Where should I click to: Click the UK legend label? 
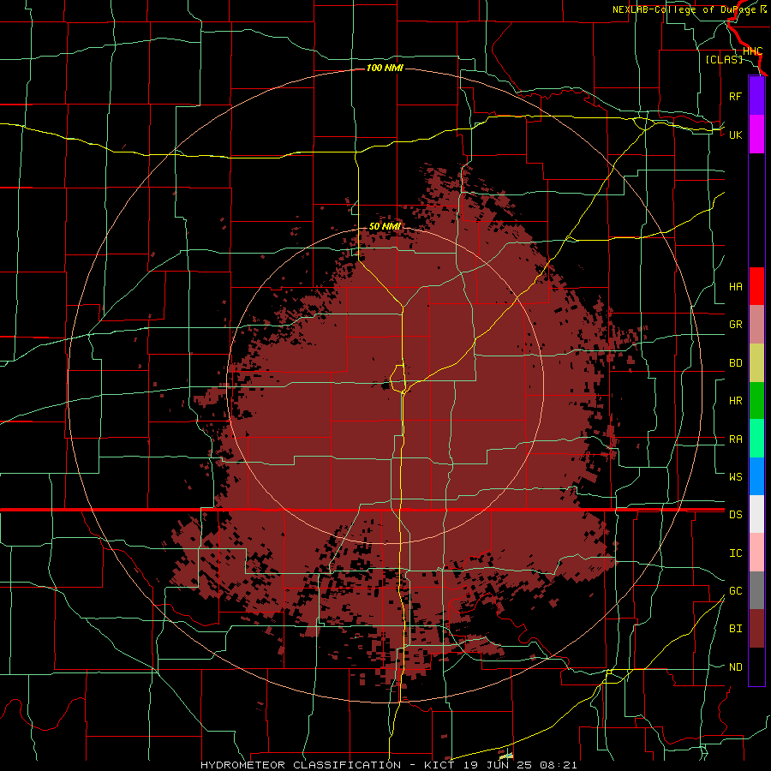click(x=735, y=134)
